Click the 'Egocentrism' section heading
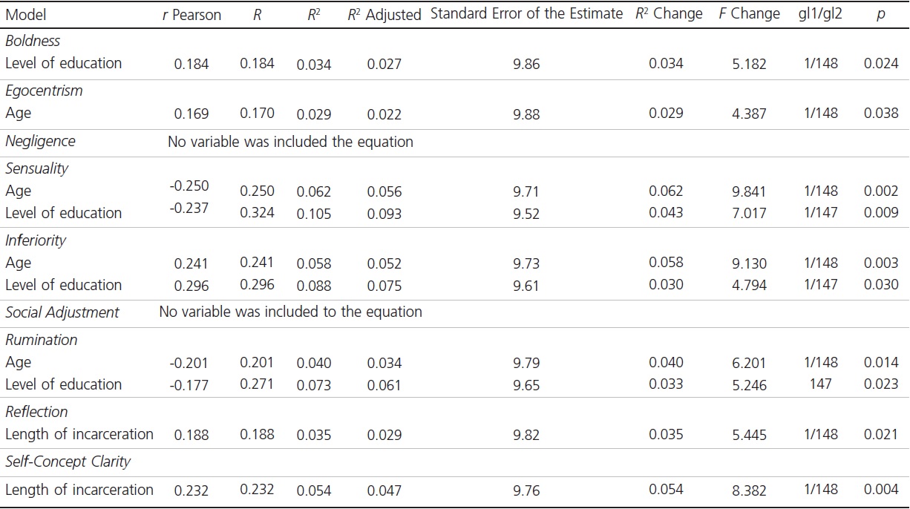The image size is (910, 509). pos(44,91)
